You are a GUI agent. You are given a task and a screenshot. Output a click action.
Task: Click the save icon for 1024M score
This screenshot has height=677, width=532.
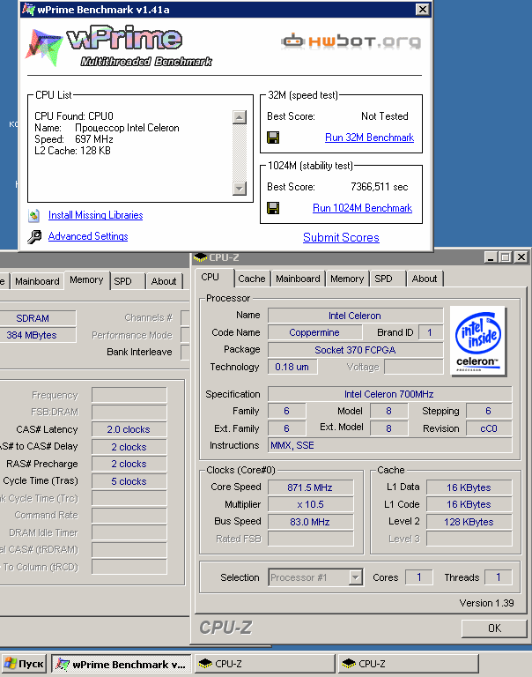click(x=273, y=208)
